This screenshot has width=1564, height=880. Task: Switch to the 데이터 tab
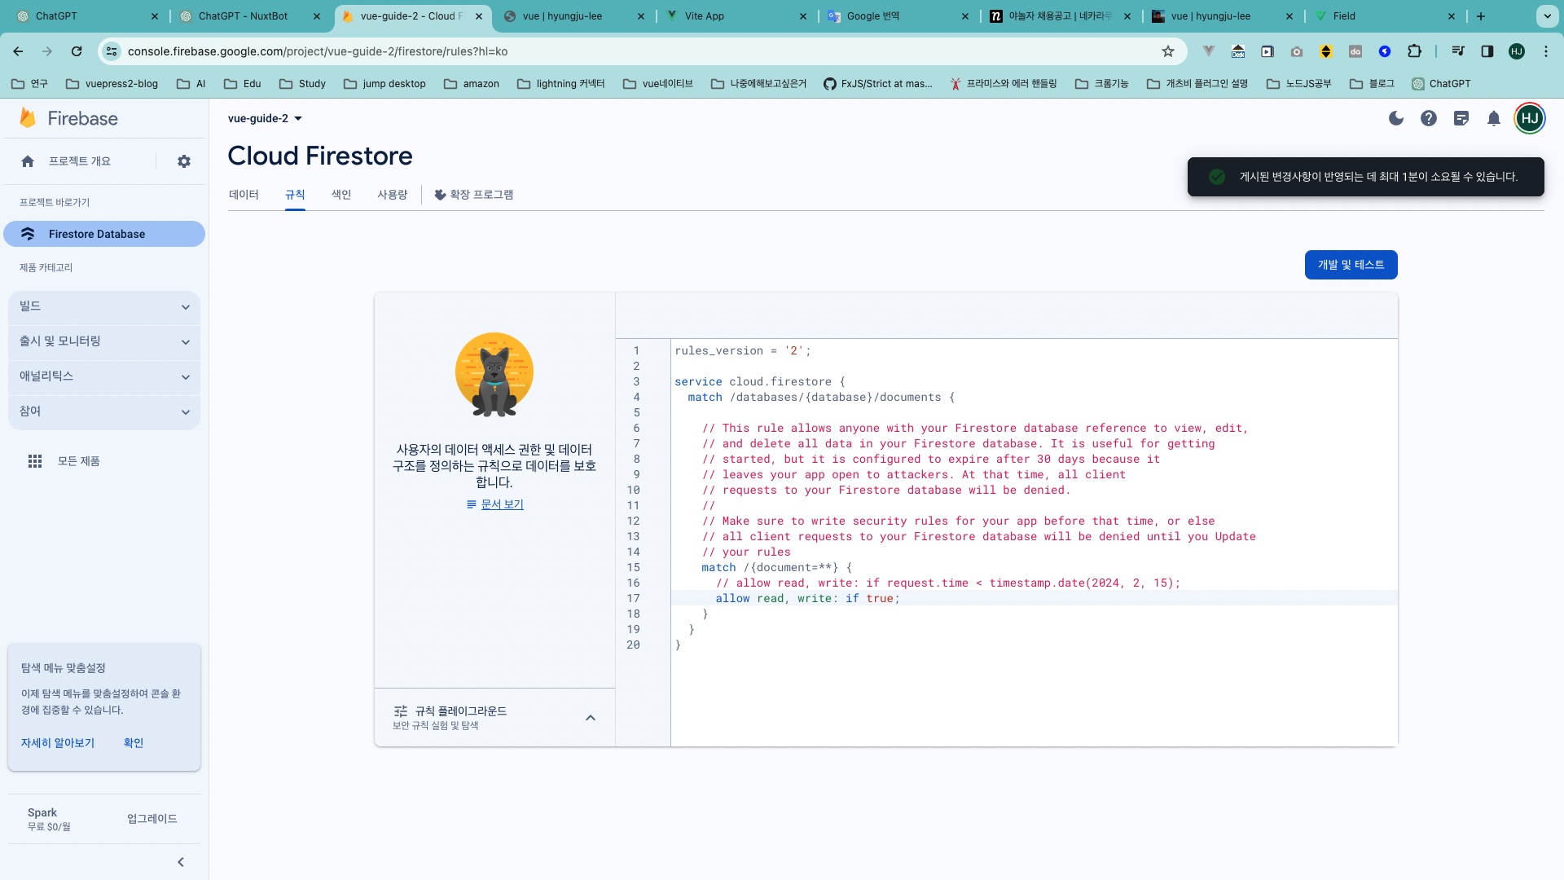coord(244,195)
